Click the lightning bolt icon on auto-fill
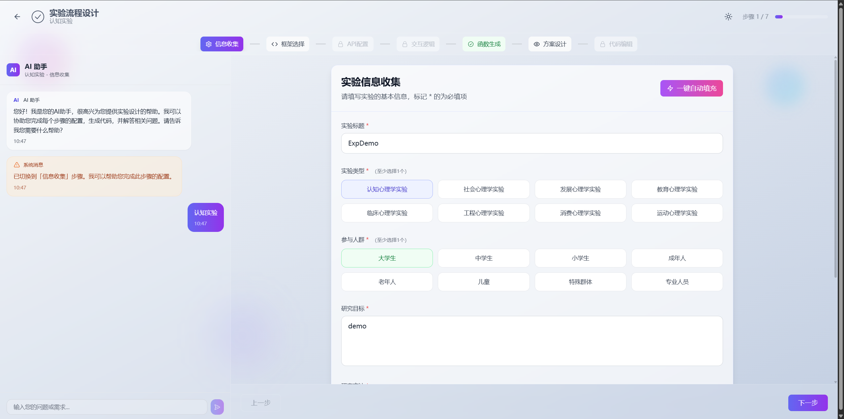This screenshot has height=419, width=844. (670, 88)
